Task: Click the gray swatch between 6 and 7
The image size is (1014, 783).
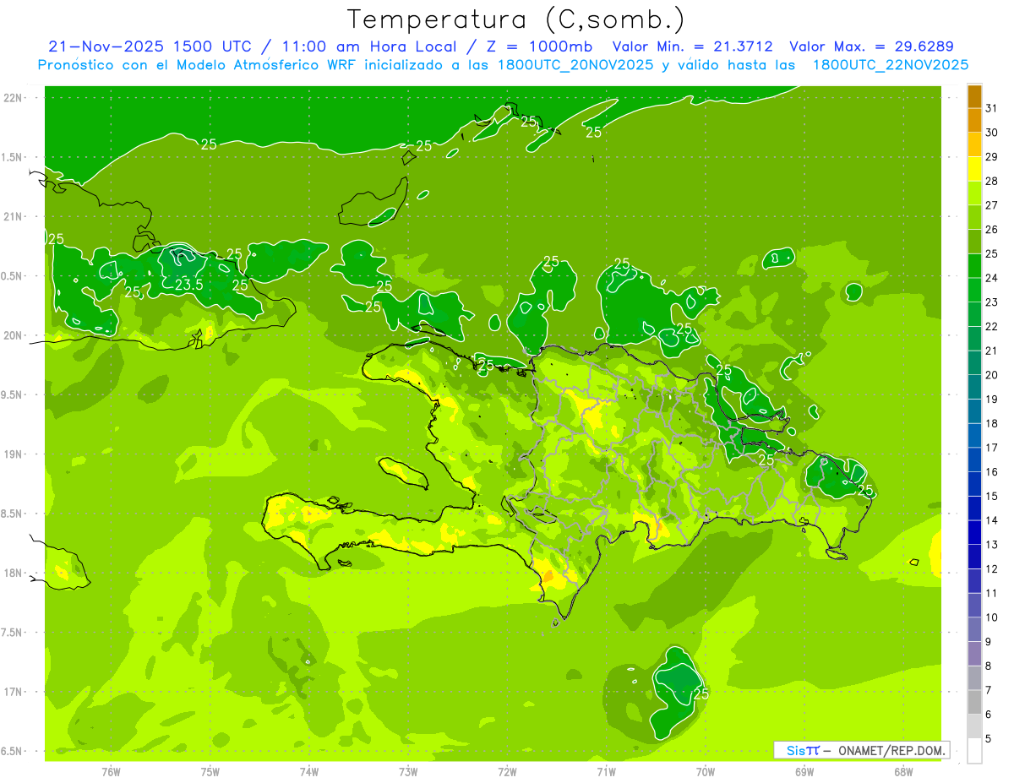Action: pyautogui.click(x=974, y=703)
